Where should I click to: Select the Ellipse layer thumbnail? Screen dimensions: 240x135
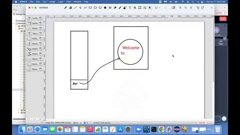click(x=29, y=39)
